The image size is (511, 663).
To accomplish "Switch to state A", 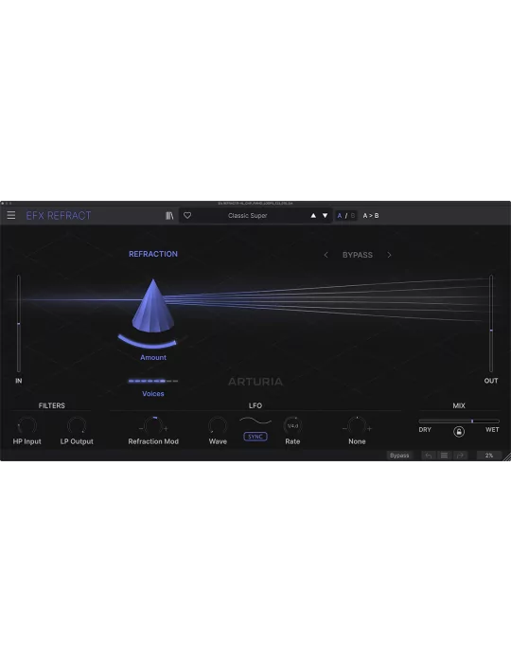I will (x=340, y=216).
